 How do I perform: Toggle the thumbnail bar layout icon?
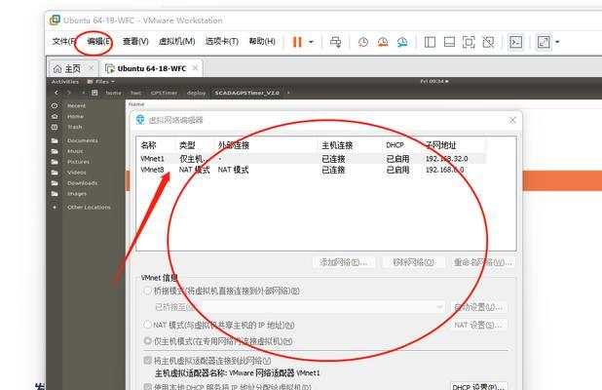[449, 42]
